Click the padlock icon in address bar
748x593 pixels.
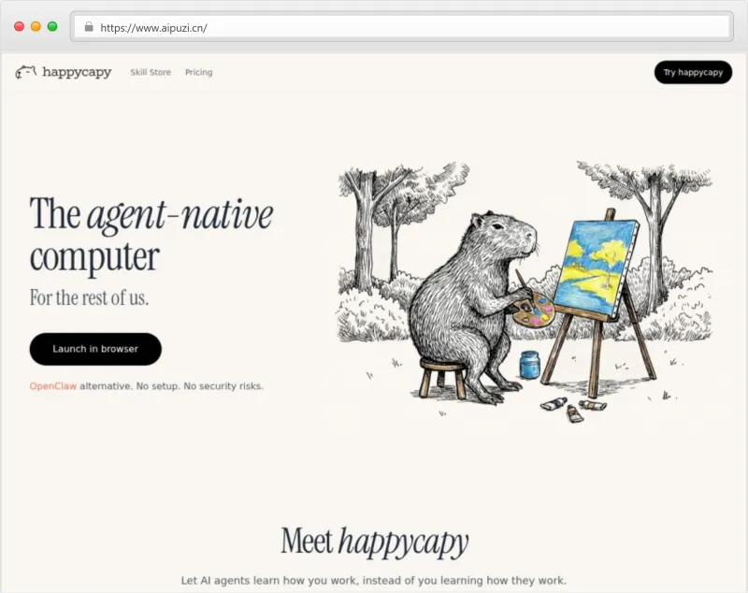click(x=89, y=27)
